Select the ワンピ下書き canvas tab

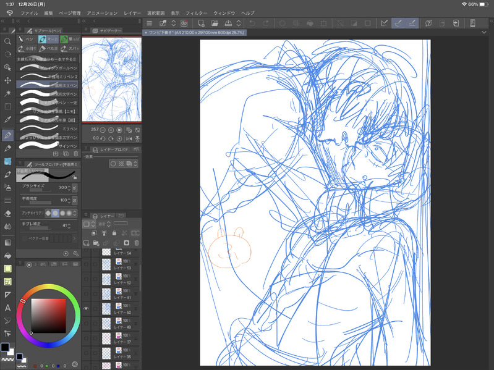point(194,32)
